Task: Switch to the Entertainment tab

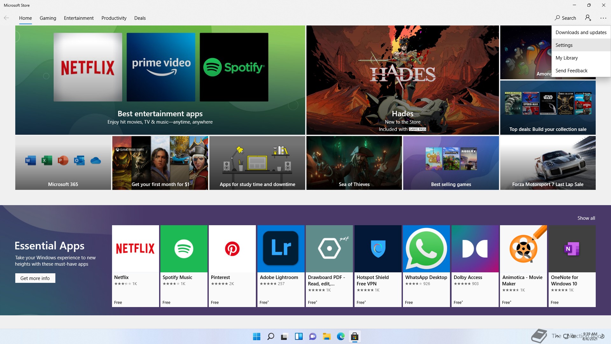Action: pos(79,18)
